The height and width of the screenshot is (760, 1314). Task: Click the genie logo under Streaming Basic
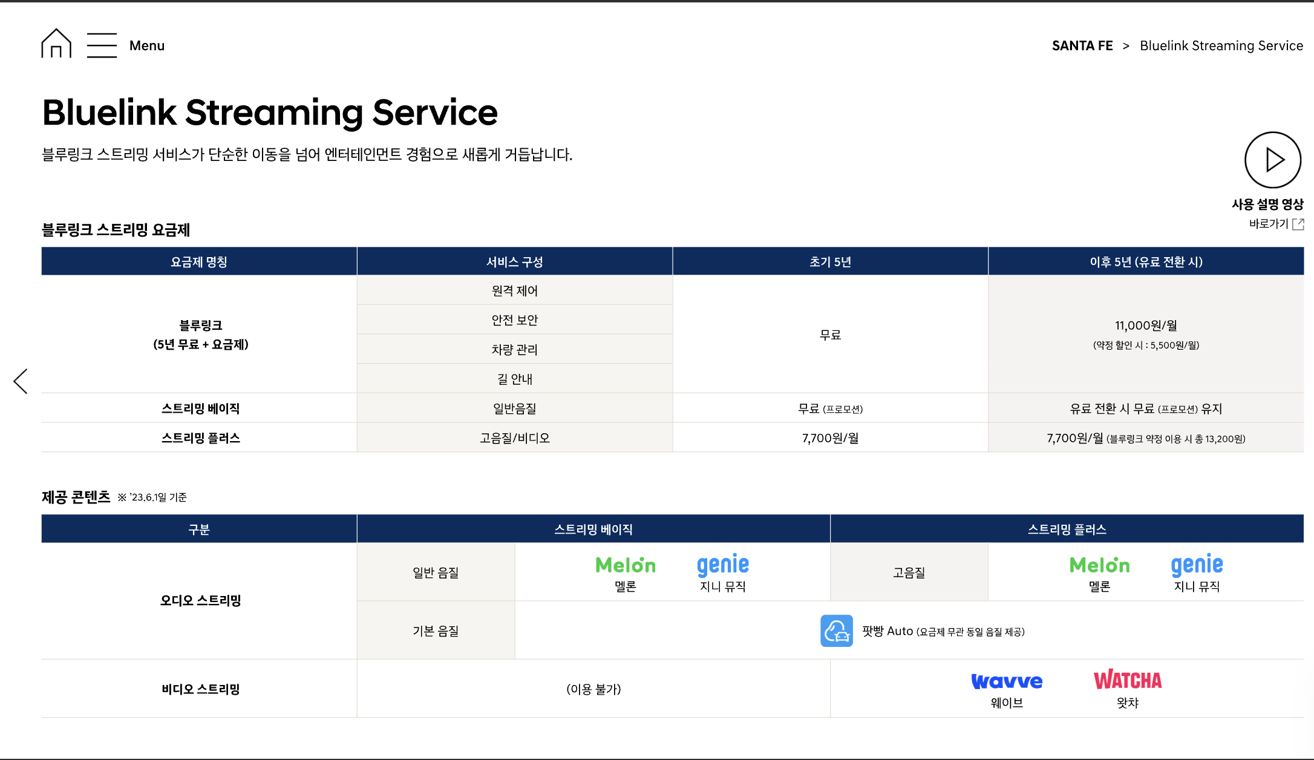pyautogui.click(x=722, y=565)
